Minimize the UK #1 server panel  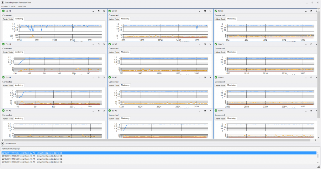tap(200, 11)
